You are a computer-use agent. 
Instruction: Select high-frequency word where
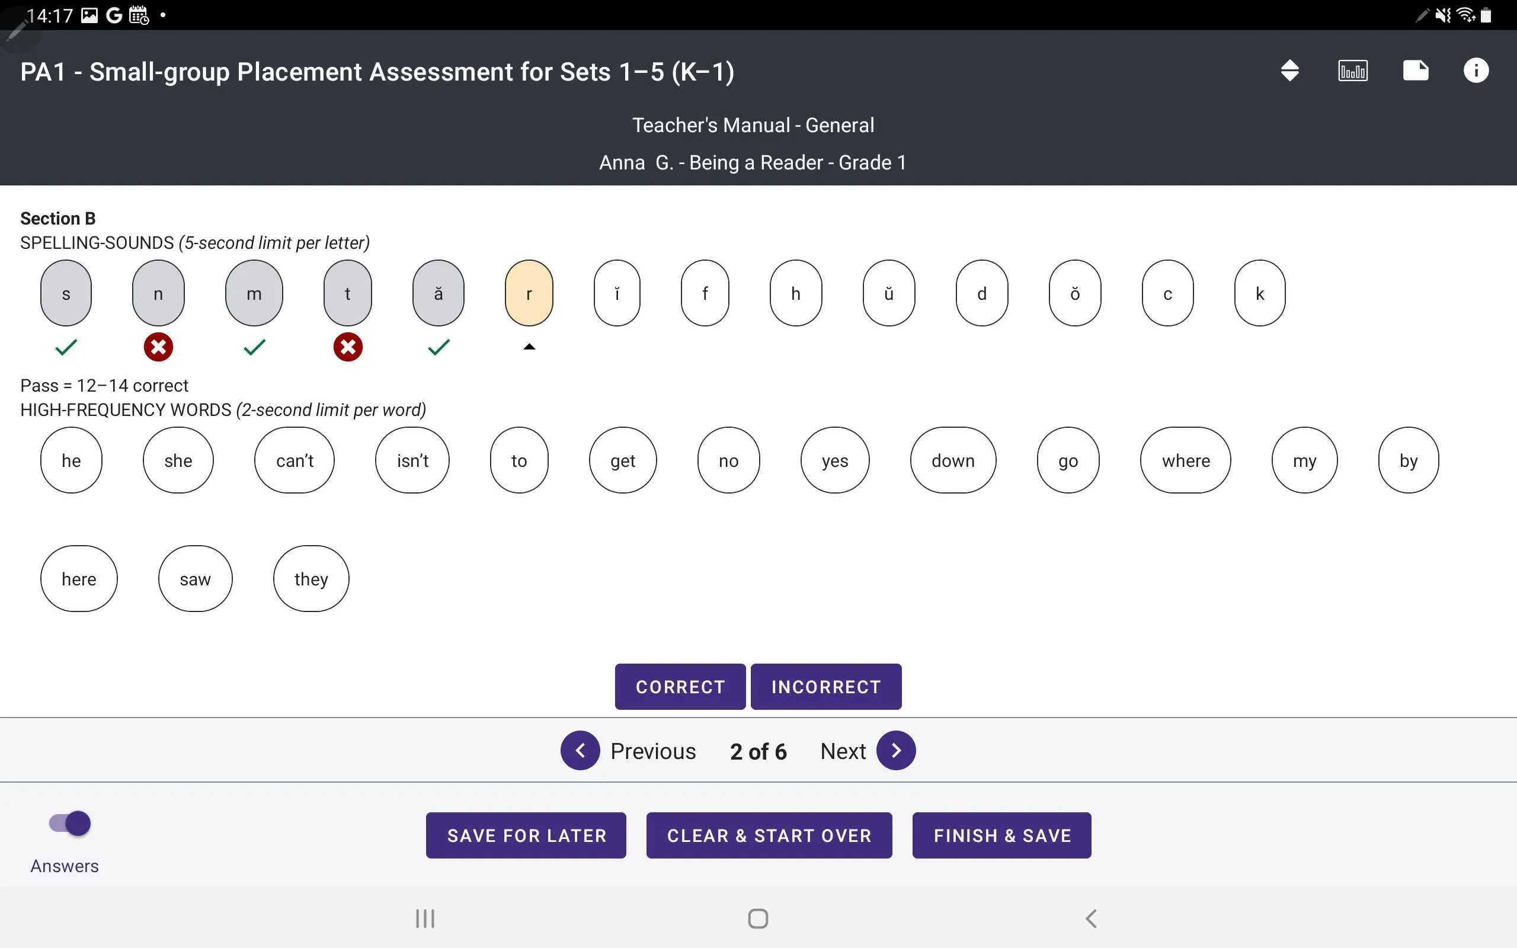1186,459
